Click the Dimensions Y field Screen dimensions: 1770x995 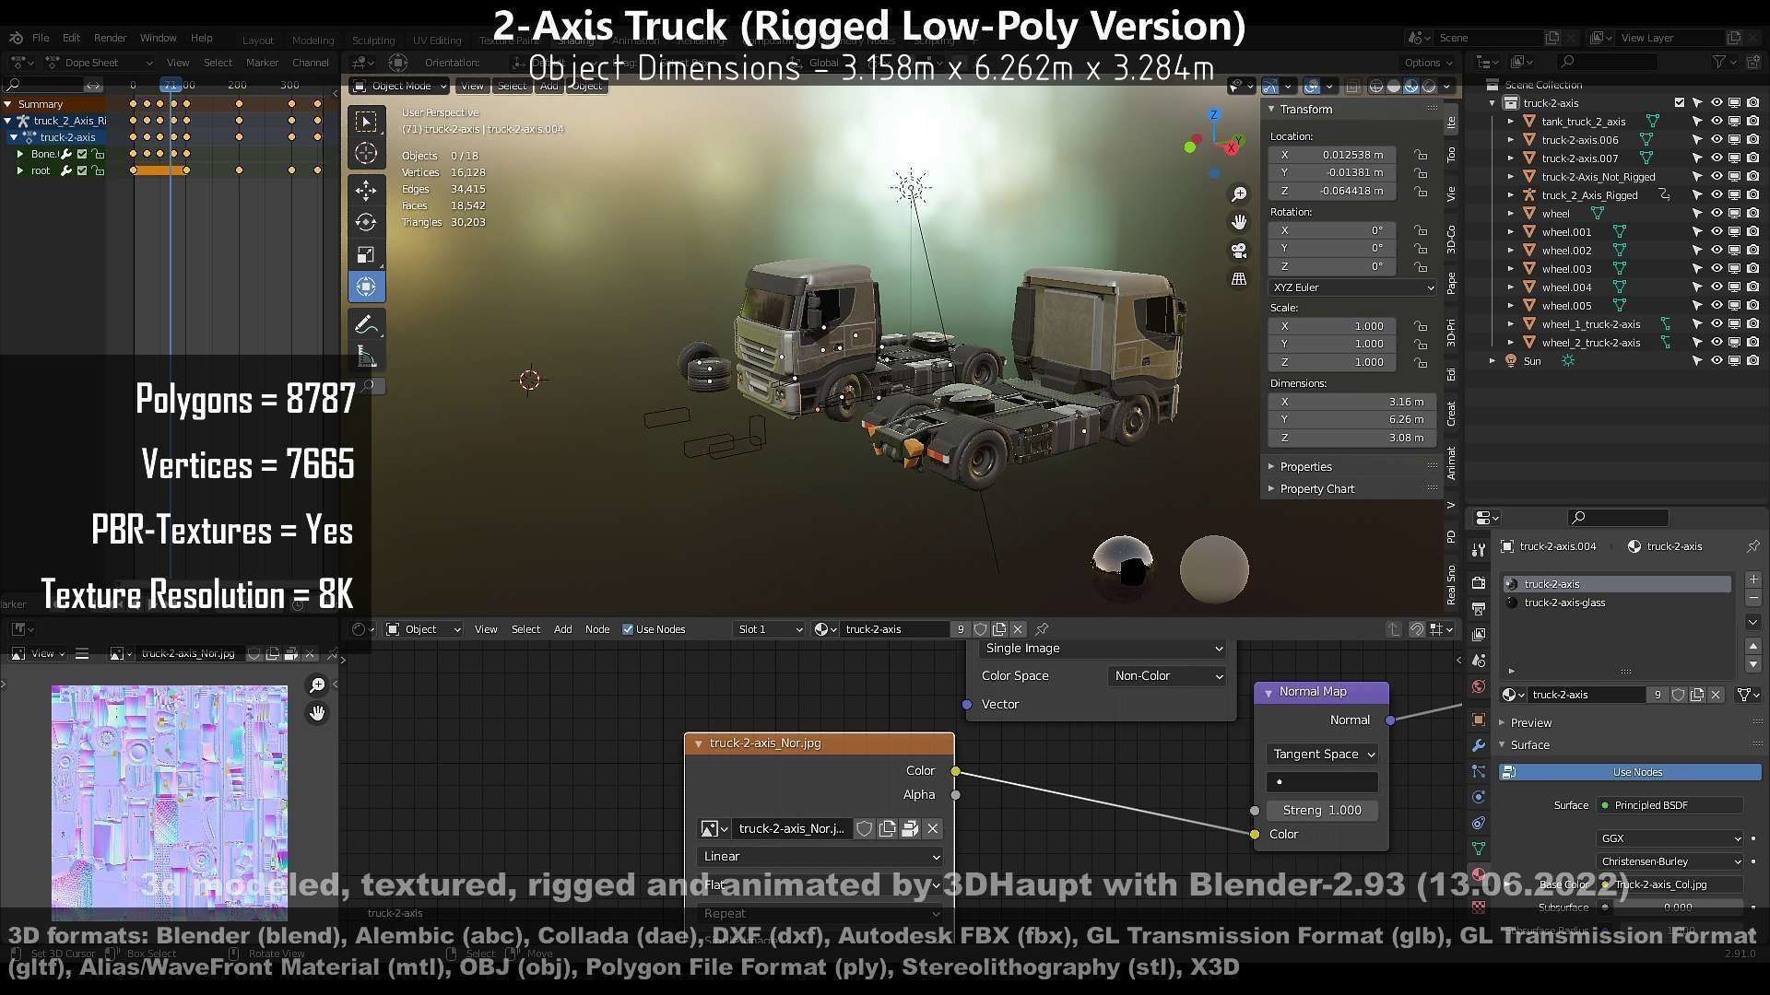coord(1352,420)
